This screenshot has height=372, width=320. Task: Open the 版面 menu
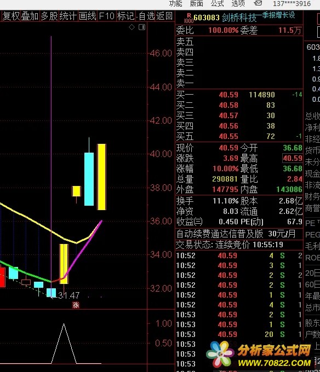(197, 4)
